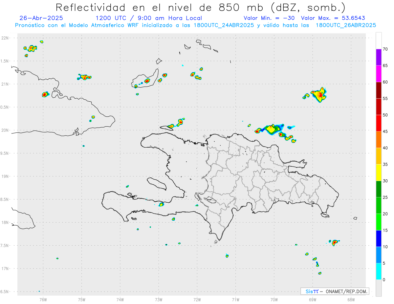The width and height of the screenshot is (394, 304).
Task: Click the '65' colorbar label
Action: [x=385, y=66]
